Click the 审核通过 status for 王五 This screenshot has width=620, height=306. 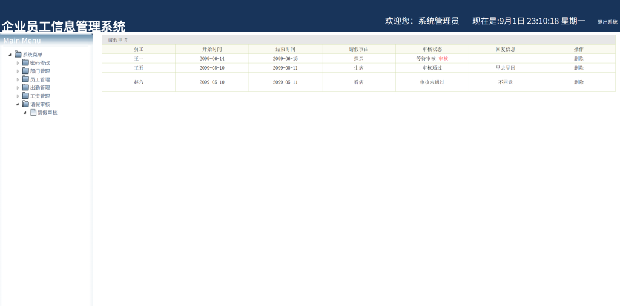pyautogui.click(x=432, y=68)
